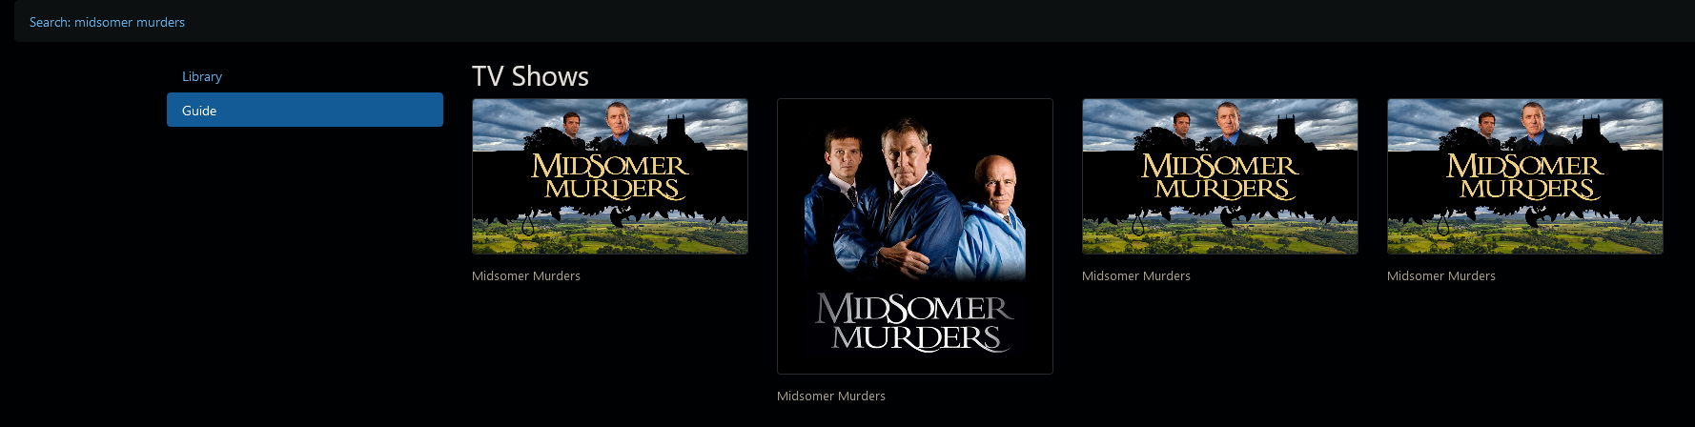This screenshot has width=1695, height=427.
Task: Click the empty area of the search bar
Action: pyautogui.click(x=934, y=22)
